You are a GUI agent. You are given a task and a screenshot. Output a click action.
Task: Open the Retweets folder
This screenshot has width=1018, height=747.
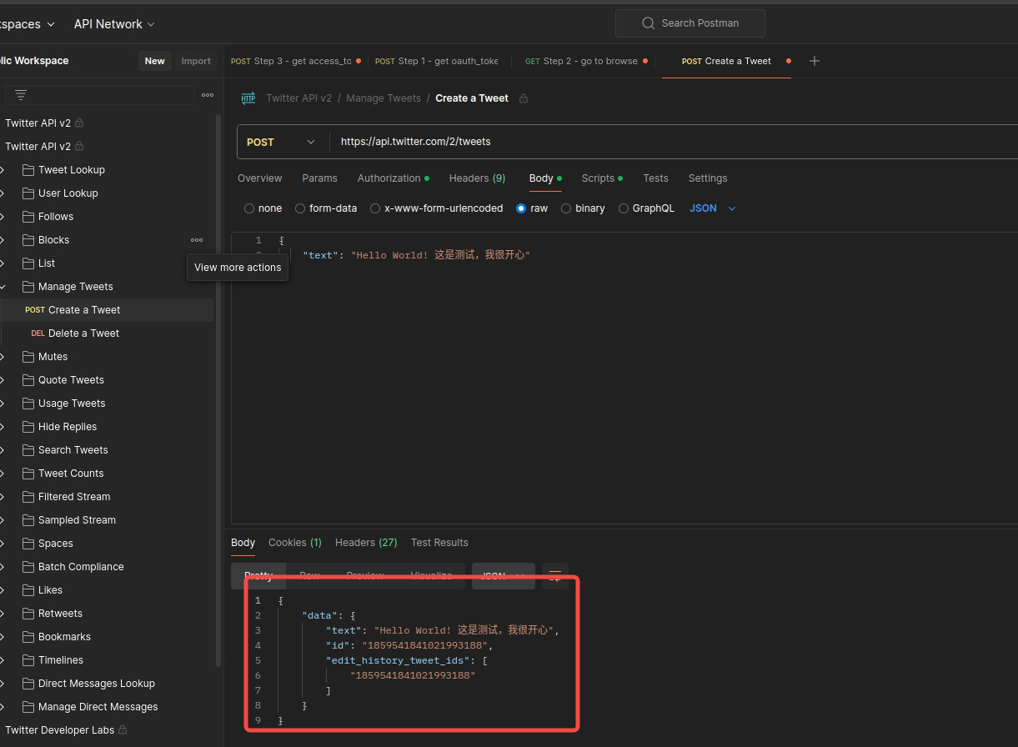click(x=60, y=614)
